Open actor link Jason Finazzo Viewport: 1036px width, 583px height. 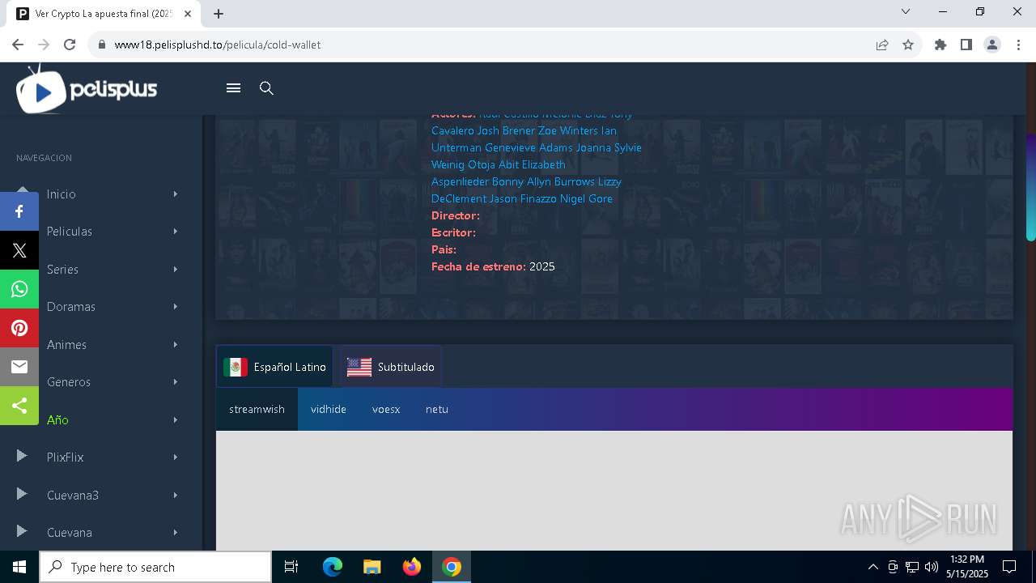pos(523,198)
